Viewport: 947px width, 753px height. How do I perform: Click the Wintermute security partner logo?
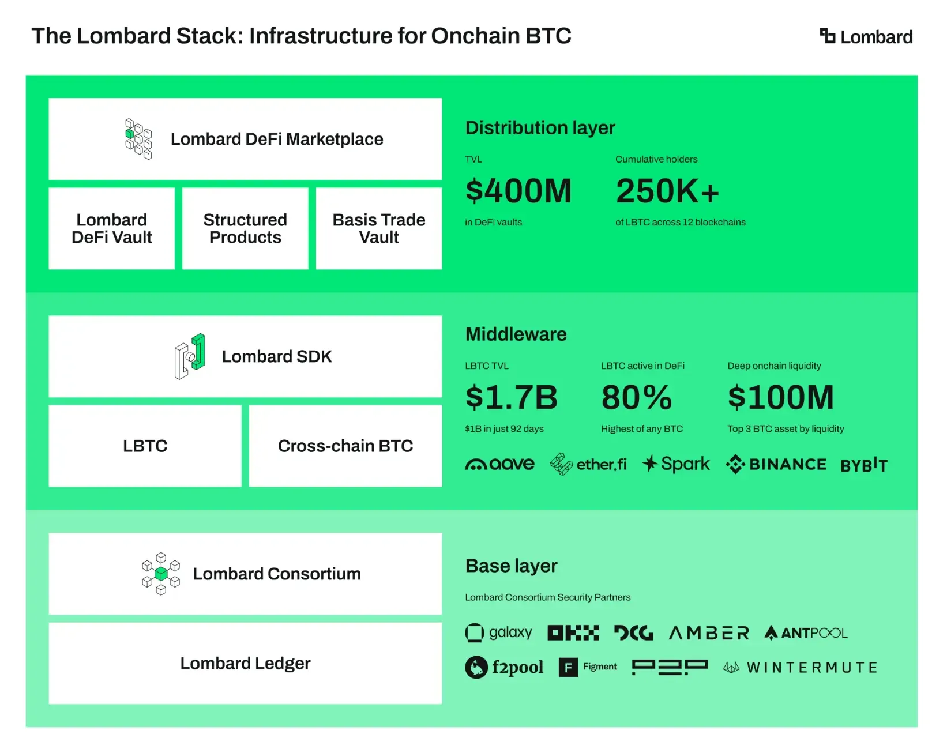tap(800, 668)
